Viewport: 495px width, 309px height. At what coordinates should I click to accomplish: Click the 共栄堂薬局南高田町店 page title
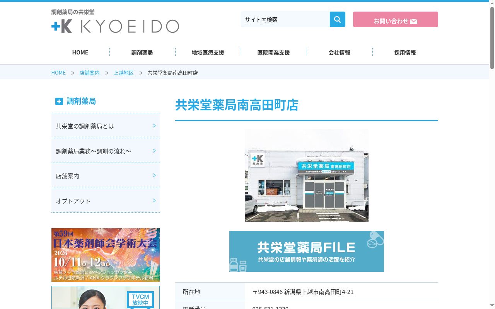point(237,105)
